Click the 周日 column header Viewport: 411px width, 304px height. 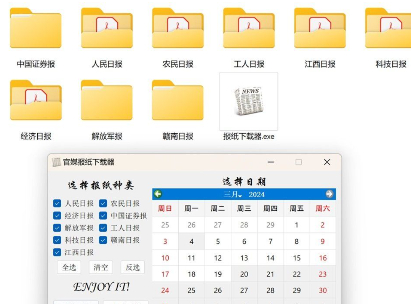[165, 208]
